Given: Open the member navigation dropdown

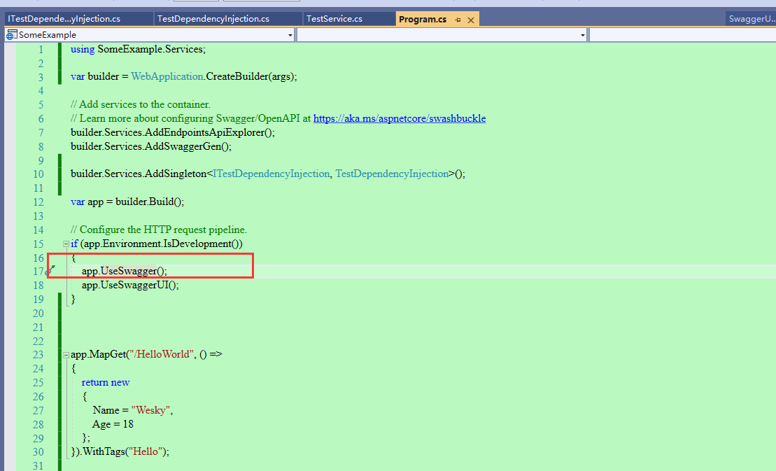Looking at the screenshot, I should (x=581, y=34).
